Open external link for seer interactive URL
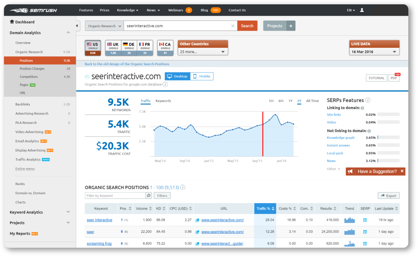The height and width of the screenshot is (256, 417). pos(197,220)
